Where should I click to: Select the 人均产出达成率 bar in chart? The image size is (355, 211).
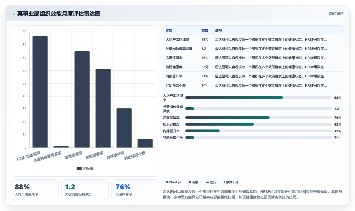(40, 92)
